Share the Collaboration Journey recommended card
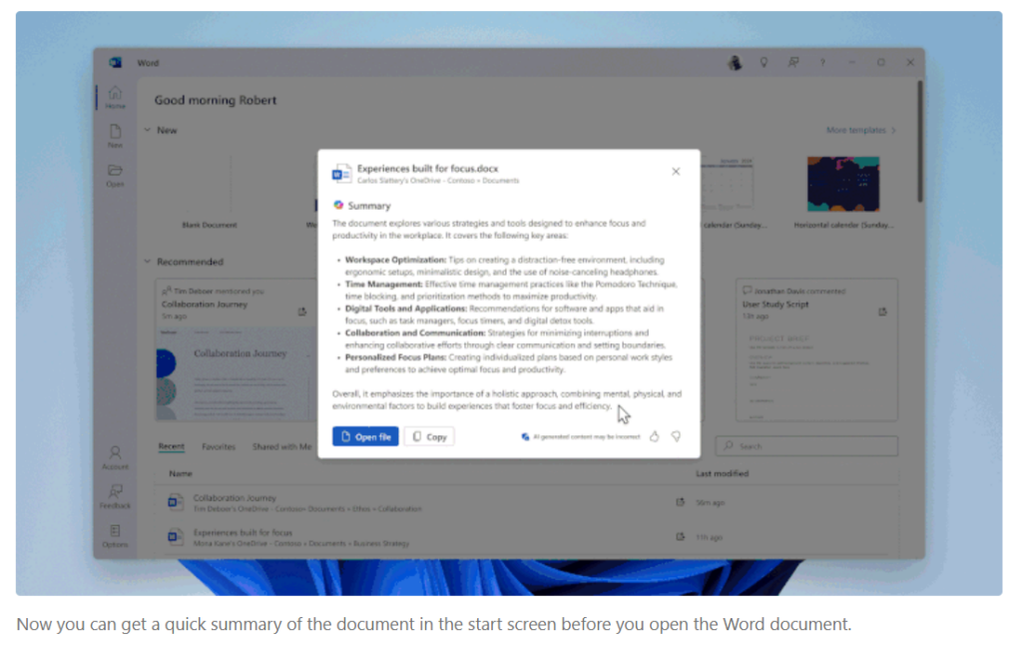 [x=302, y=312]
